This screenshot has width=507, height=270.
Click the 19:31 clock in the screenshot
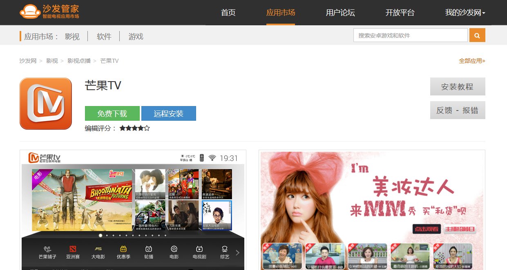229,158
